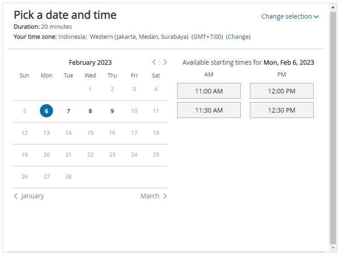Expand the Change selection dropdown
This screenshot has width=341, height=257.
(x=290, y=16)
